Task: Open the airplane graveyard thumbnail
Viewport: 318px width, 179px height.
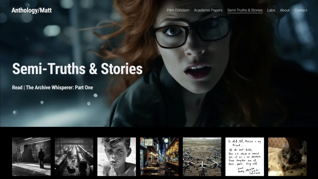Action: click(202, 157)
